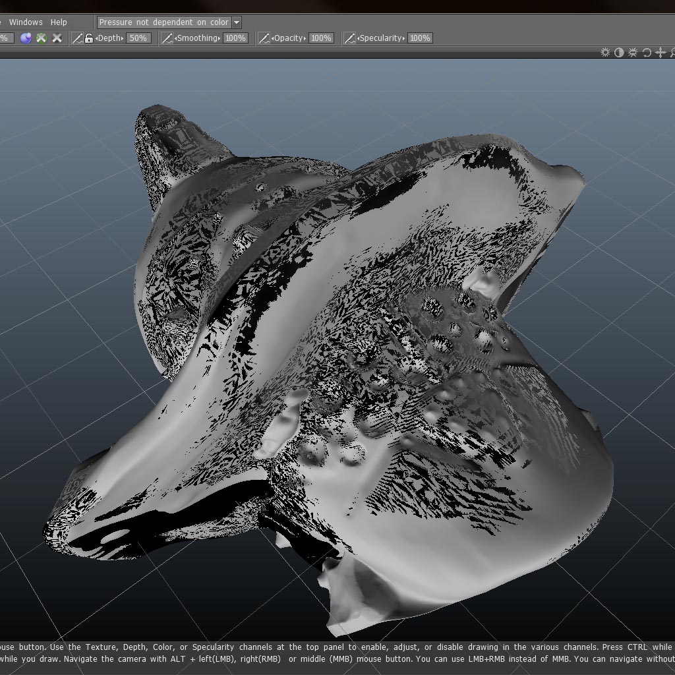Open 'Pressure not dependent on color' dropdown

pyautogui.click(x=163, y=22)
